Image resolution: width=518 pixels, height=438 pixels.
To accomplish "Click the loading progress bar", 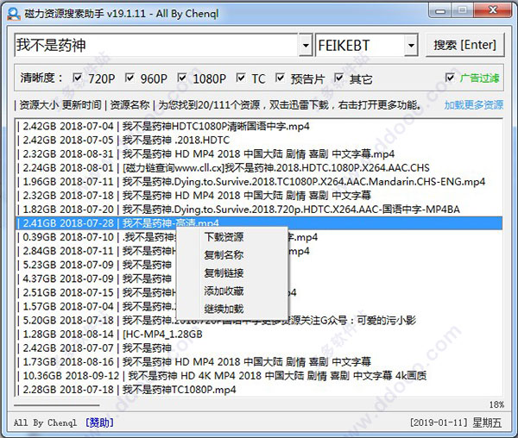I will [56, 404].
